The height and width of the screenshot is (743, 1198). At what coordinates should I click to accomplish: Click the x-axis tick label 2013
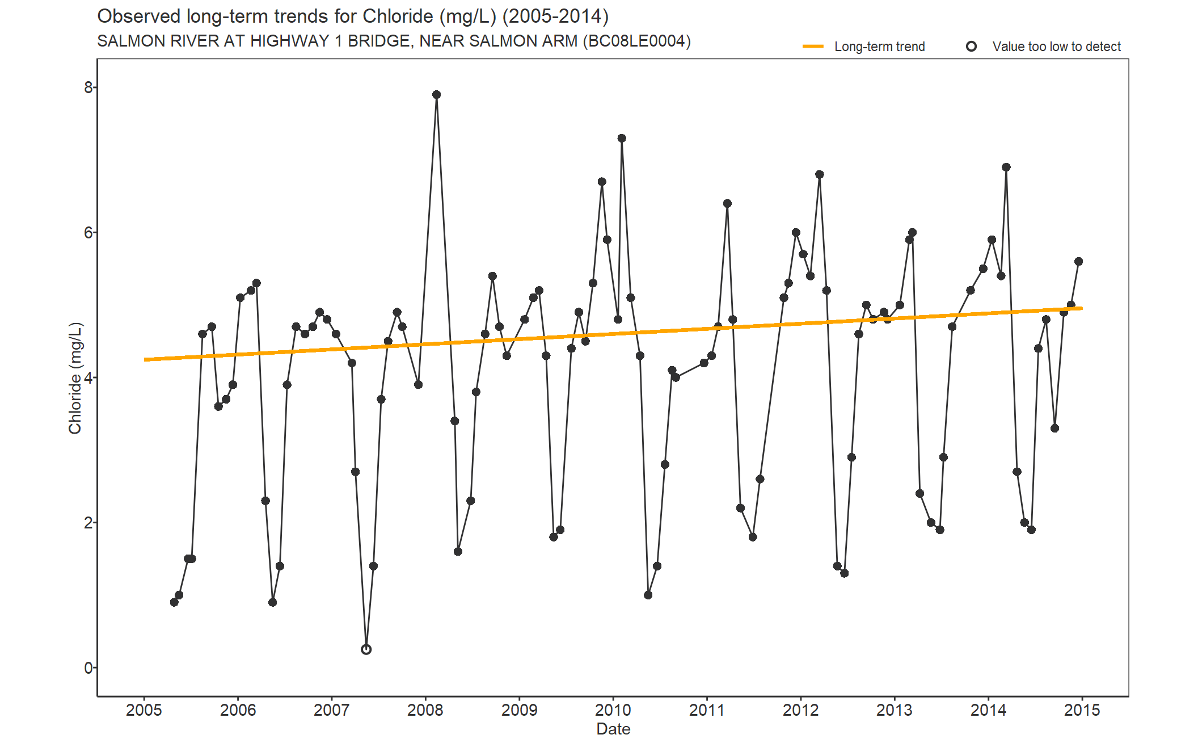[895, 710]
